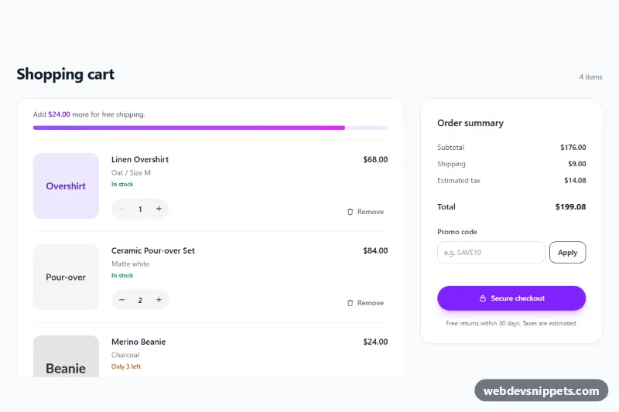Viewport: 619px width, 412px height.
Task: Click the Total $199.08 amount
Action: tap(570, 206)
